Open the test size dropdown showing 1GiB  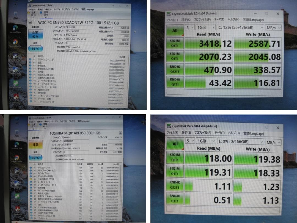(206, 27)
